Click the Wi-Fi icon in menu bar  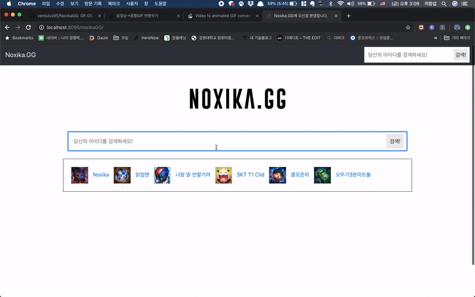click(x=340, y=4)
